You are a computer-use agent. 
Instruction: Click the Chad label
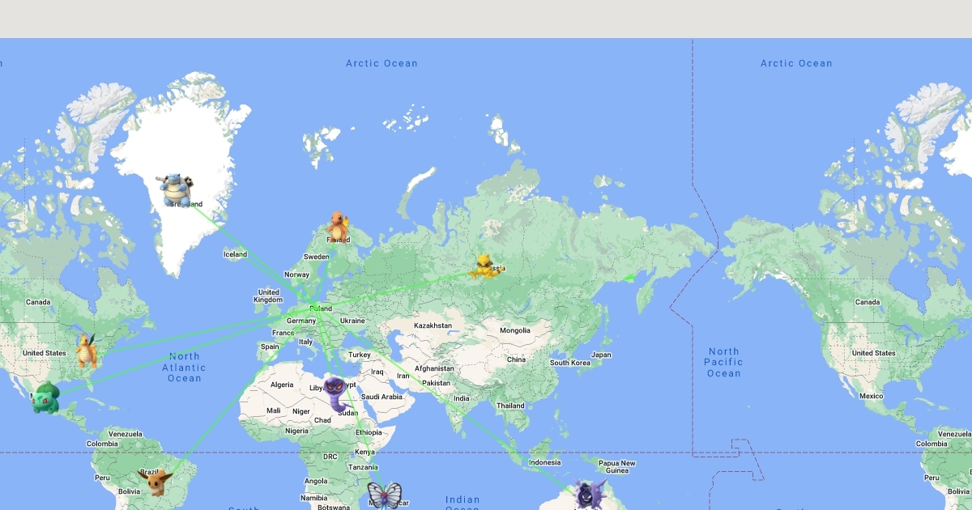tap(322, 420)
